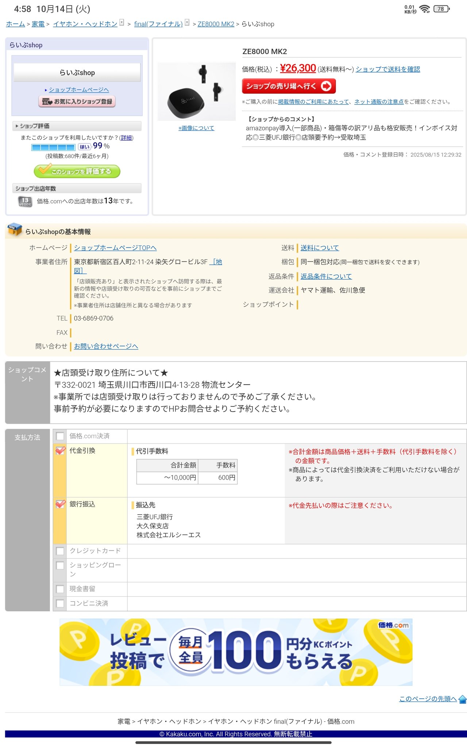This screenshot has width=467, height=748.
Task: Click the 4:58 clock in status bar
Action: tap(22, 9)
